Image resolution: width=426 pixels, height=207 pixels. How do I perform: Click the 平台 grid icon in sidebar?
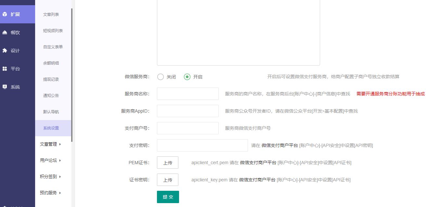tap(5, 69)
